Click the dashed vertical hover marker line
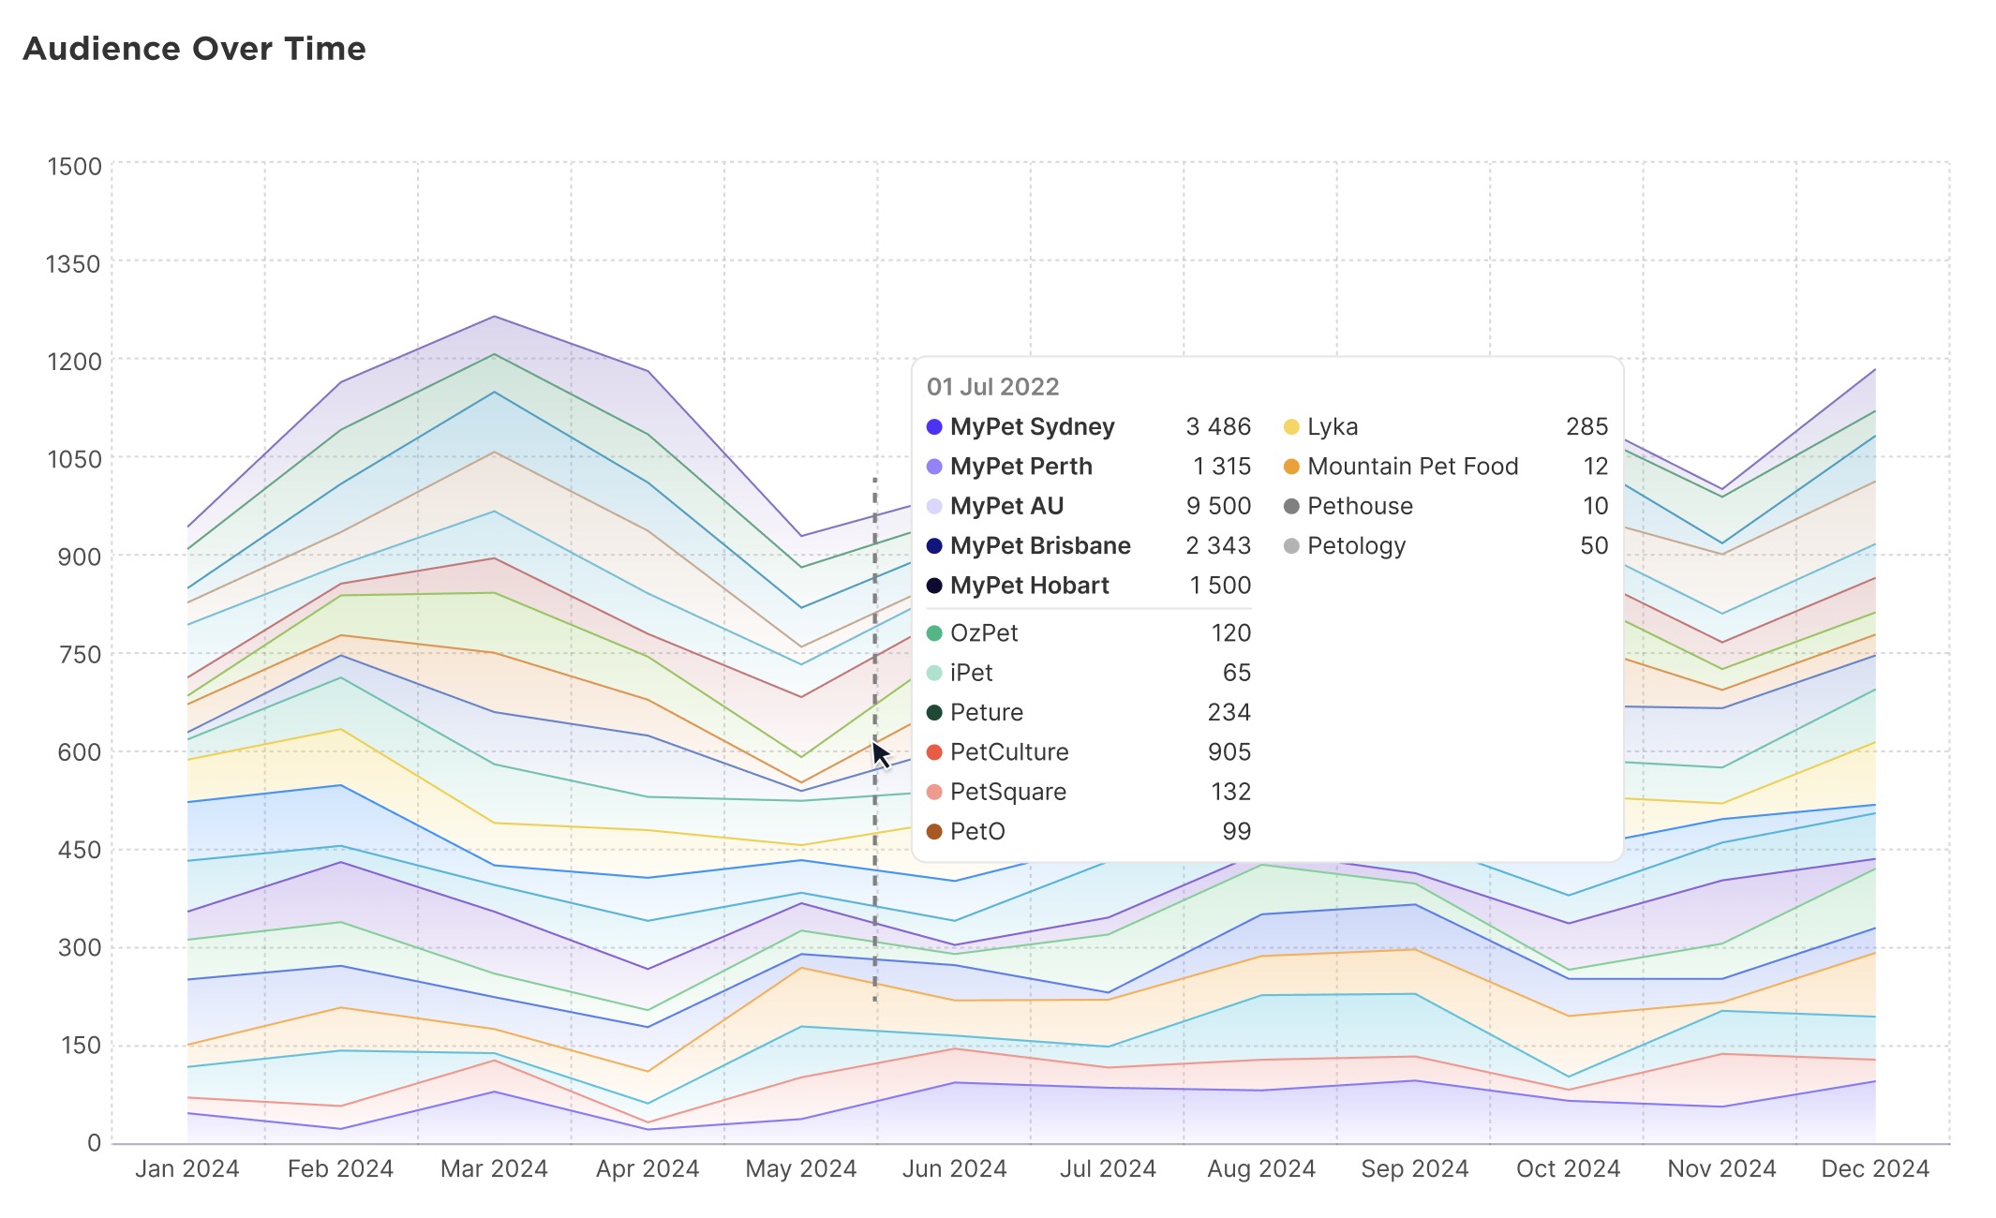Image resolution: width=1996 pixels, height=1218 pixels. (x=875, y=740)
